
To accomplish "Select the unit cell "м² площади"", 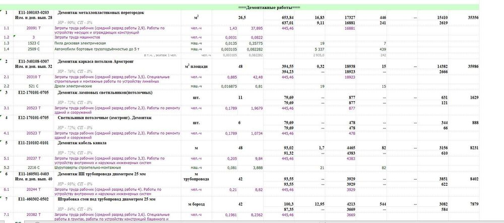I will click(197, 66).
